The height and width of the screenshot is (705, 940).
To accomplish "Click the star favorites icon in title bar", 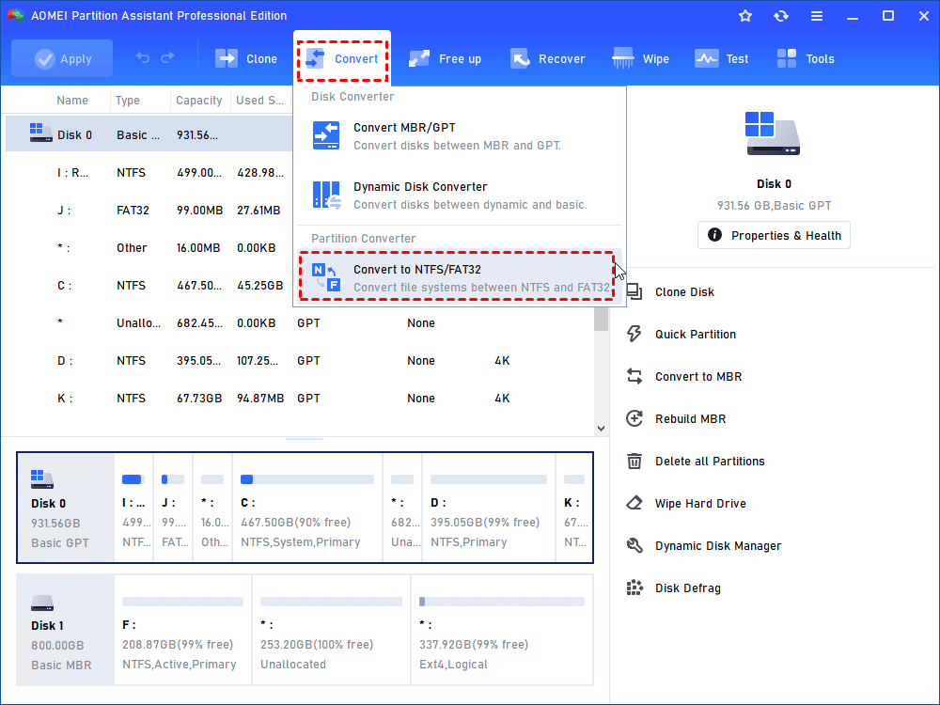I will pos(745,16).
